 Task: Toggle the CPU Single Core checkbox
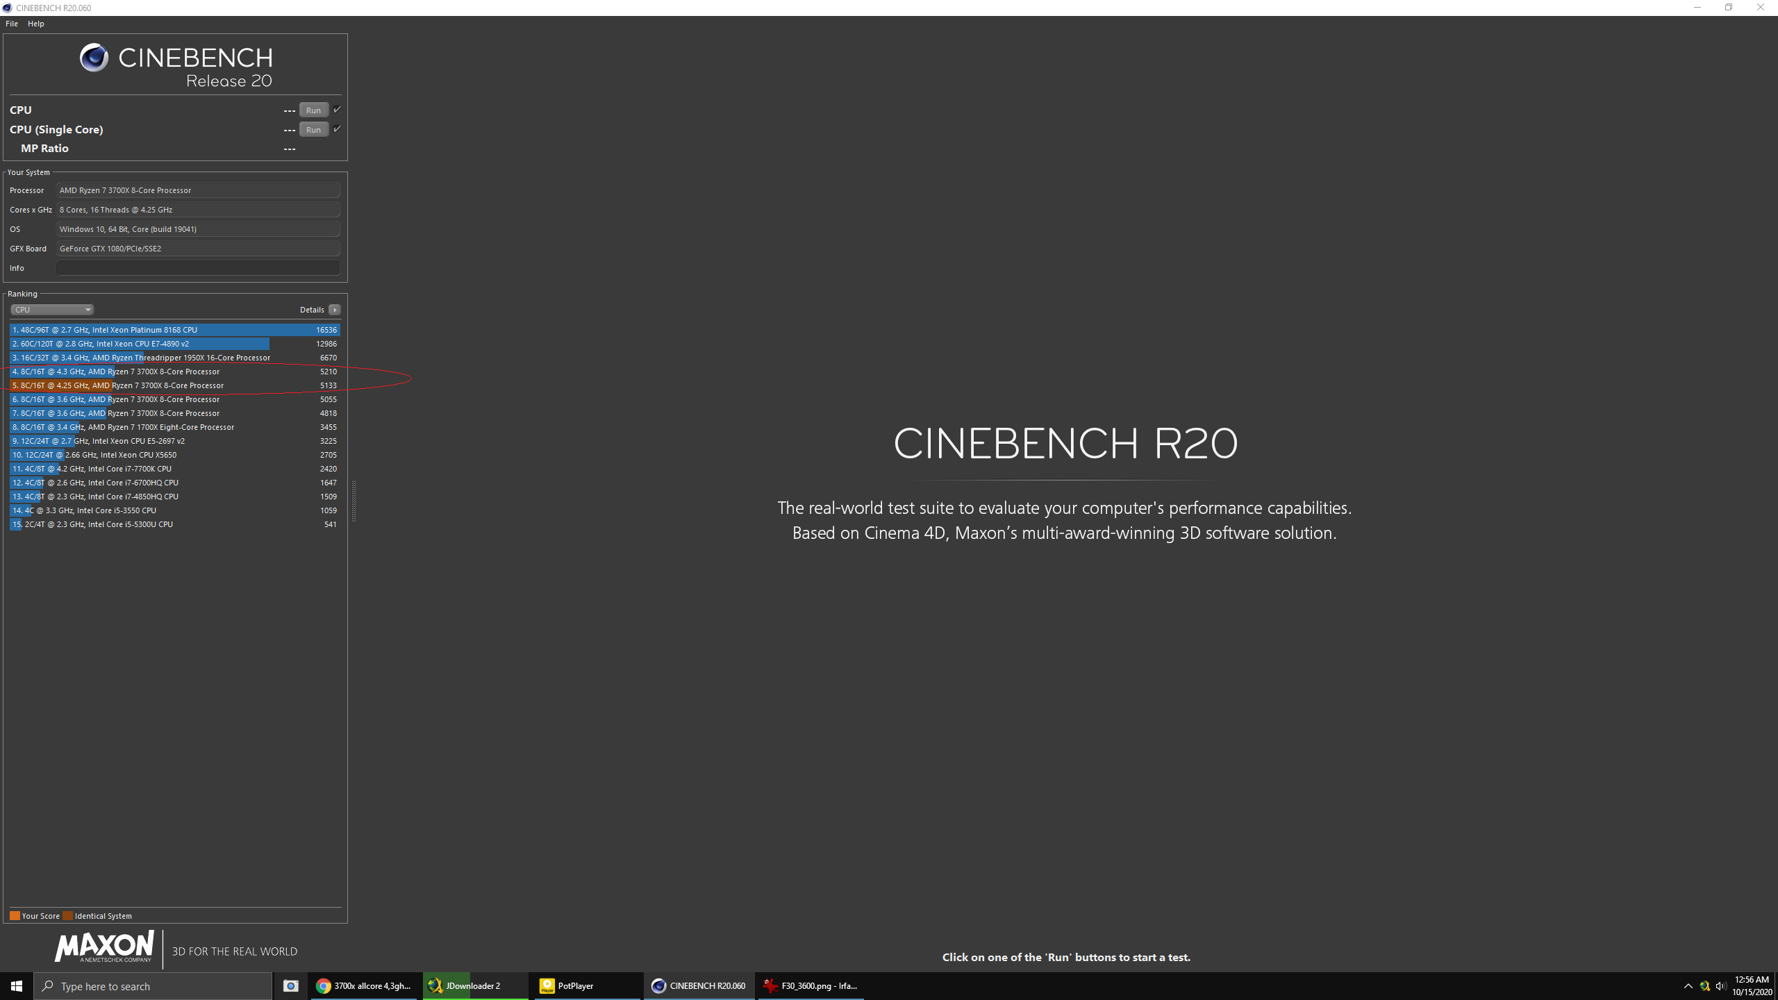(337, 129)
